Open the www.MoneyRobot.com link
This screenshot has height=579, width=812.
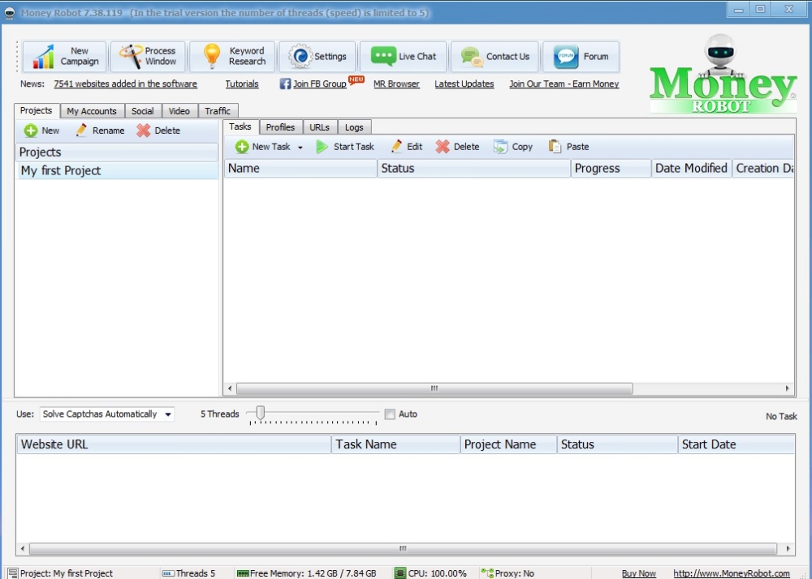(732, 573)
